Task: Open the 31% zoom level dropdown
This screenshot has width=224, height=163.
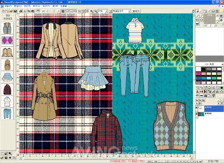Action: pyautogui.click(x=106, y=11)
